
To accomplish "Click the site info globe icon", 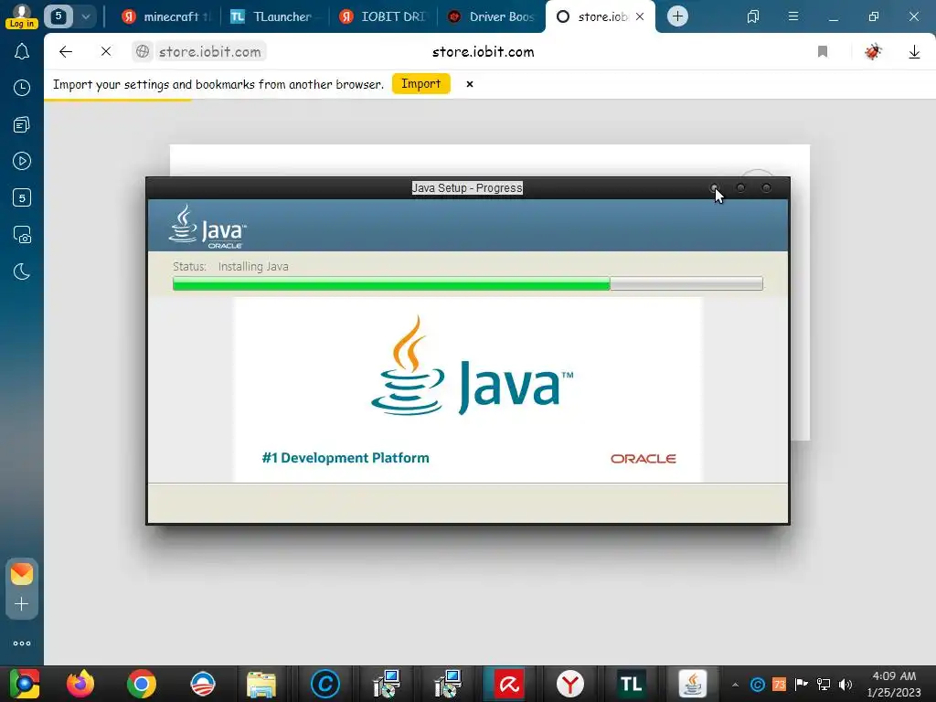I will (143, 52).
